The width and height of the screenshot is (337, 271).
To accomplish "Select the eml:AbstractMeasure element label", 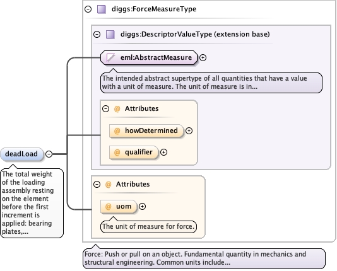I will (x=156, y=57).
